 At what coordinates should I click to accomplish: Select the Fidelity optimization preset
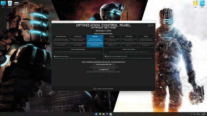pos(146,41)
